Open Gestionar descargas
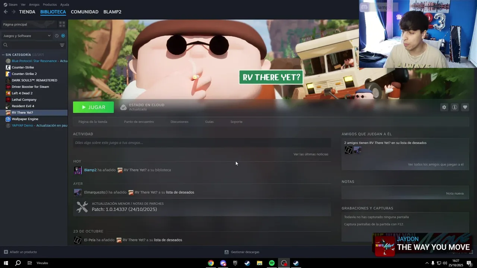The width and height of the screenshot is (477, 268). pos(242,252)
